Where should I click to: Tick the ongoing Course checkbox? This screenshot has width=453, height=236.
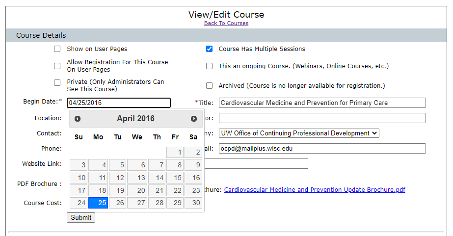pyautogui.click(x=210, y=66)
